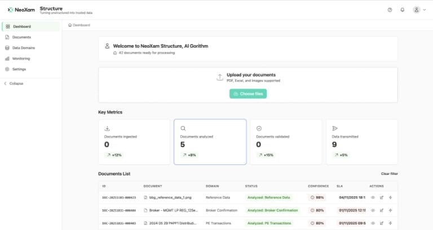Click the upload arrow icon
The image size is (433, 230).
[220, 78]
